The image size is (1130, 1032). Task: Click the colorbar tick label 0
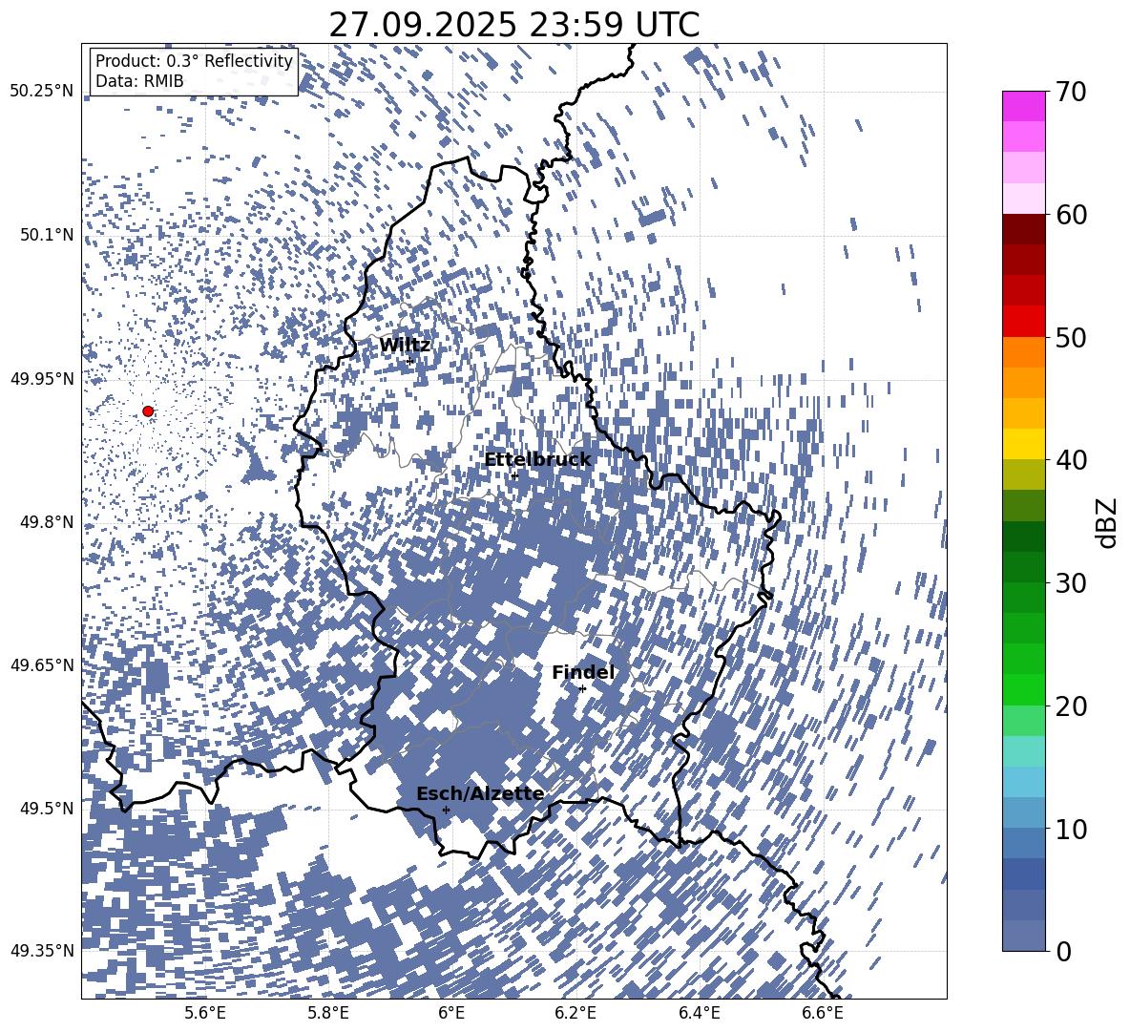pos(1063,951)
